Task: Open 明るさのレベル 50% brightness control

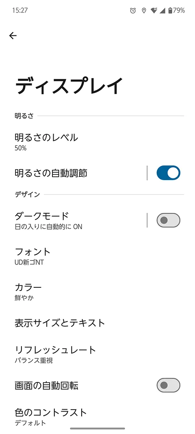Action: (x=97, y=142)
